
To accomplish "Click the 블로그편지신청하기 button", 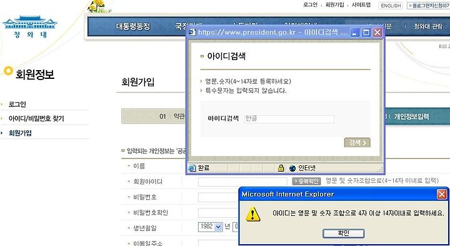I will [429, 6].
